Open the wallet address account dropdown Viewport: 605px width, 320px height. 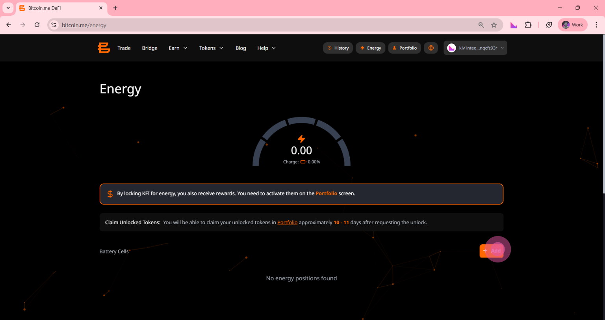coord(475,48)
